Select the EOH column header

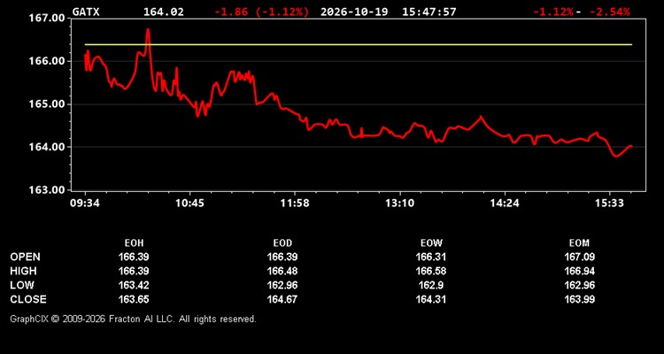click(x=134, y=243)
